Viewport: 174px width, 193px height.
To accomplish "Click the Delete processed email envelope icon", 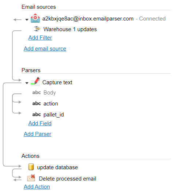I will pyautogui.click(x=31, y=178).
